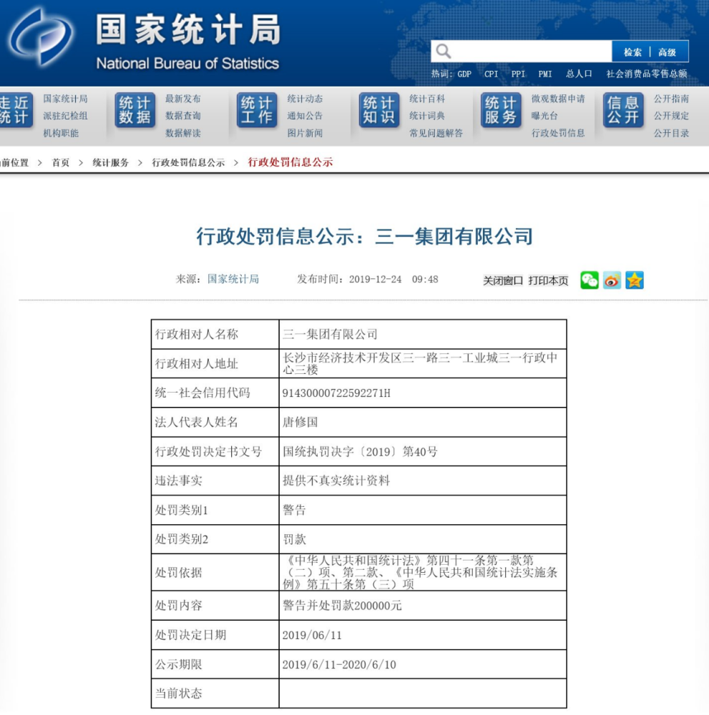Select the company name cell in the table
This screenshot has height=715, width=709.
(x=423, y=334)
